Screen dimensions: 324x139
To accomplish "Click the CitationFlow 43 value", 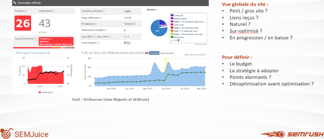I will (x=44, y=24).
